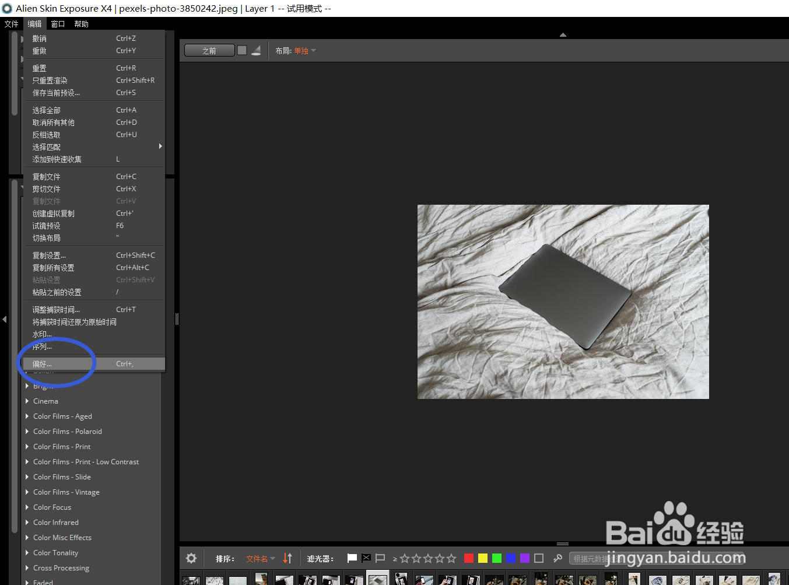Select the highlighted filmstrip thumbnail
The height and width of the screenshot is (585, 789).
pos(378,578)
